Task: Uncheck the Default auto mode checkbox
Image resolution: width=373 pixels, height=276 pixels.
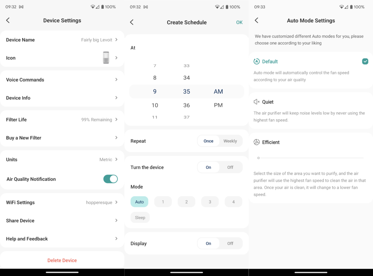Action: coord(365,61)
